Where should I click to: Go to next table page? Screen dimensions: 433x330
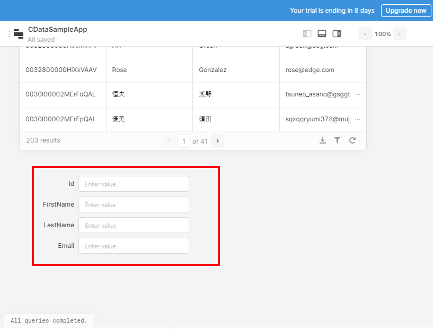tap(217, 141)
